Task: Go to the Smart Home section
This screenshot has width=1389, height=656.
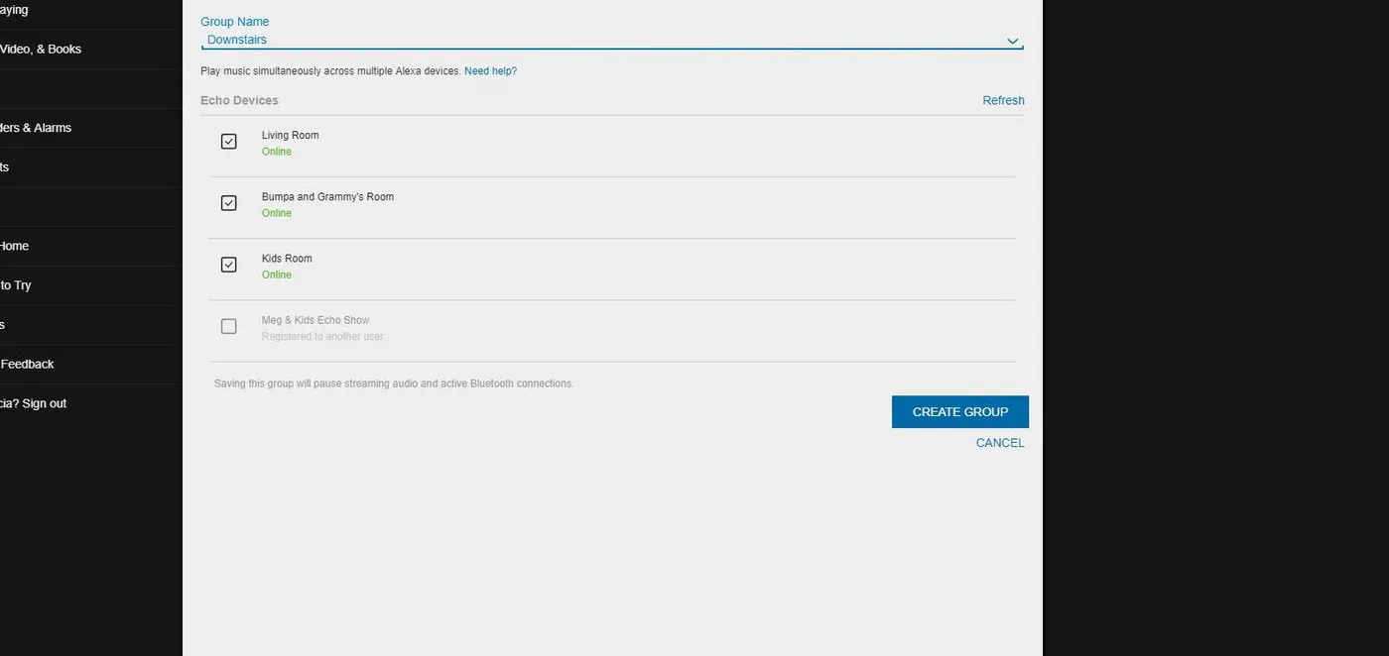Action: click(x=14, y=246)
